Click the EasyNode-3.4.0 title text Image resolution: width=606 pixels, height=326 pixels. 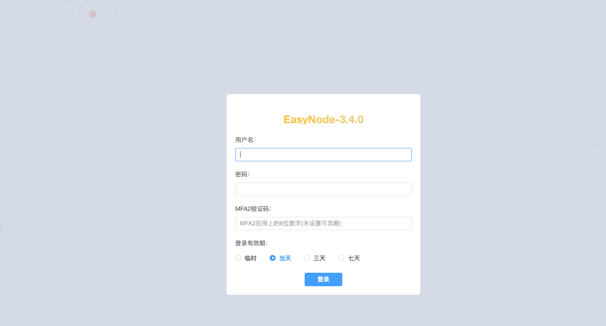(x=323, y=119)
